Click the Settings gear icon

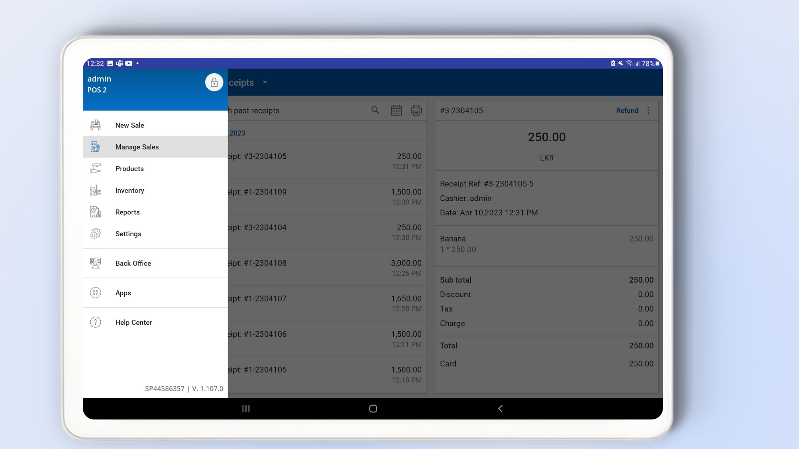(95, 234)
